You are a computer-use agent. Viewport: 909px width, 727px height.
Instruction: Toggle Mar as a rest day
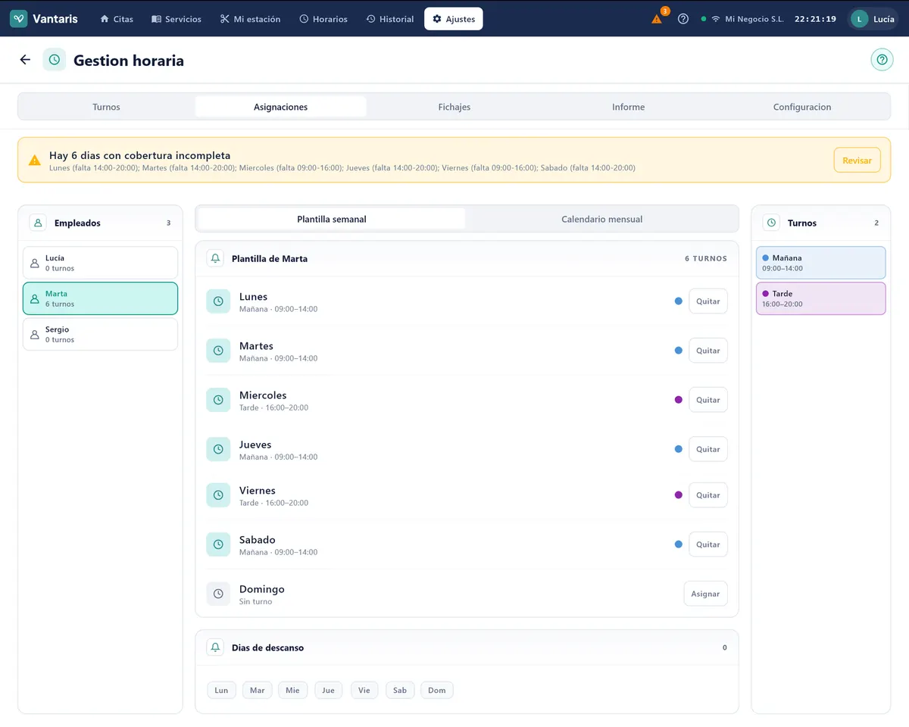[x=258, y=690]
